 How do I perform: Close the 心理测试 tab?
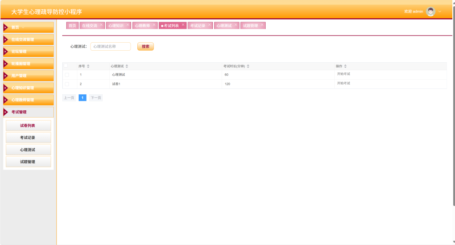point(235,25)
